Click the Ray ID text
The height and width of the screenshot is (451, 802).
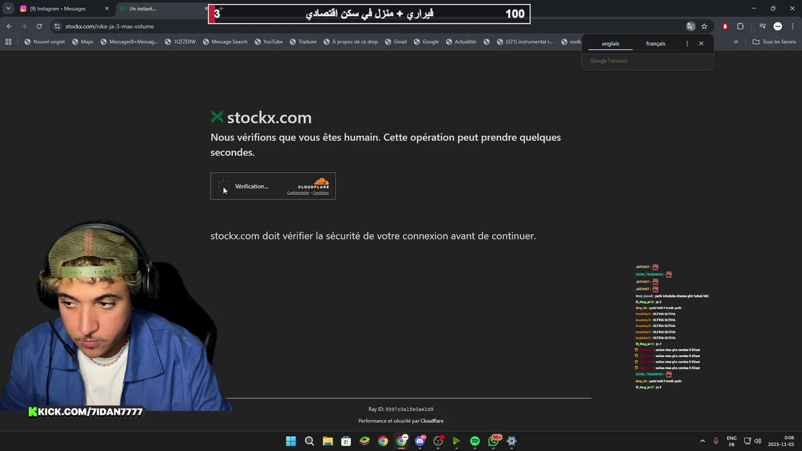pos(401,409)
